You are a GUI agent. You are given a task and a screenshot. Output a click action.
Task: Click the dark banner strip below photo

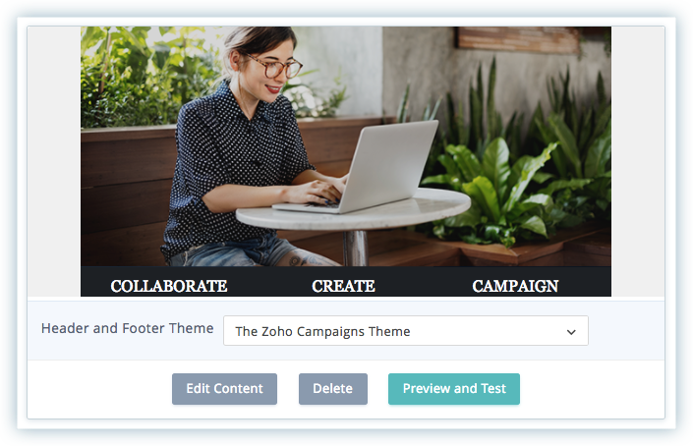tap(346, 281)
